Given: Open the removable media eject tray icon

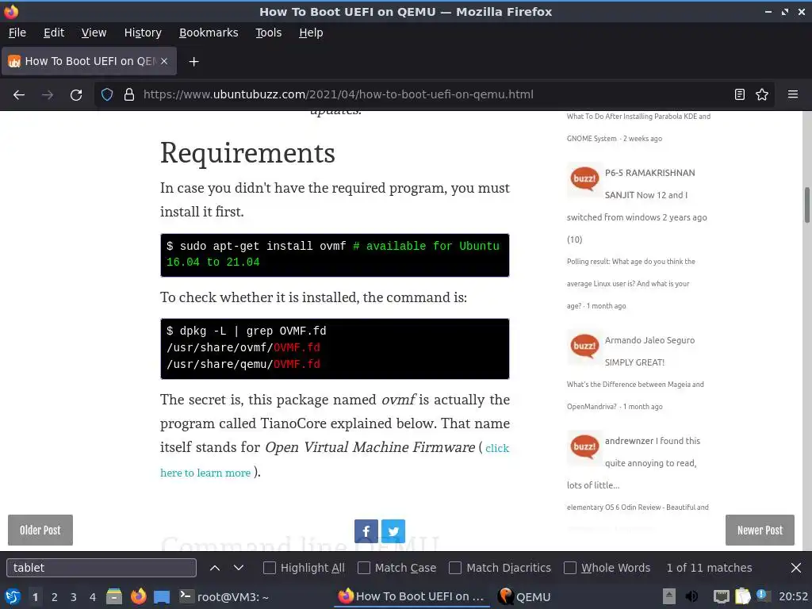Looking at the screenshot, I should pos(669,596).
